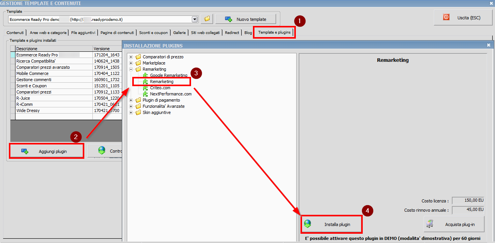Click the NextPerformance.com plugin puzzle icon
The image size is (495, 243).
(145, 94)
